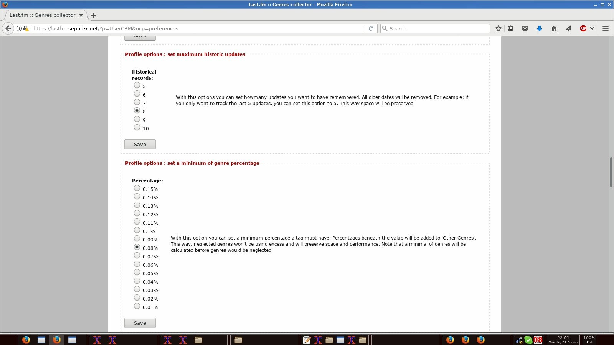
Task: Select 10 historical records option
Action: tap(137, 128)
